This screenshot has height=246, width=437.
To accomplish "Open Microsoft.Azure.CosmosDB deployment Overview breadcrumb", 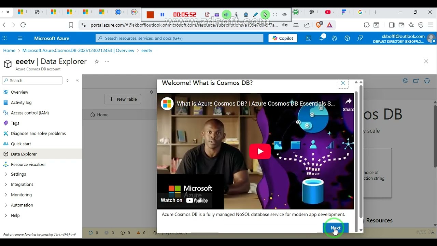I will [78, 51].
